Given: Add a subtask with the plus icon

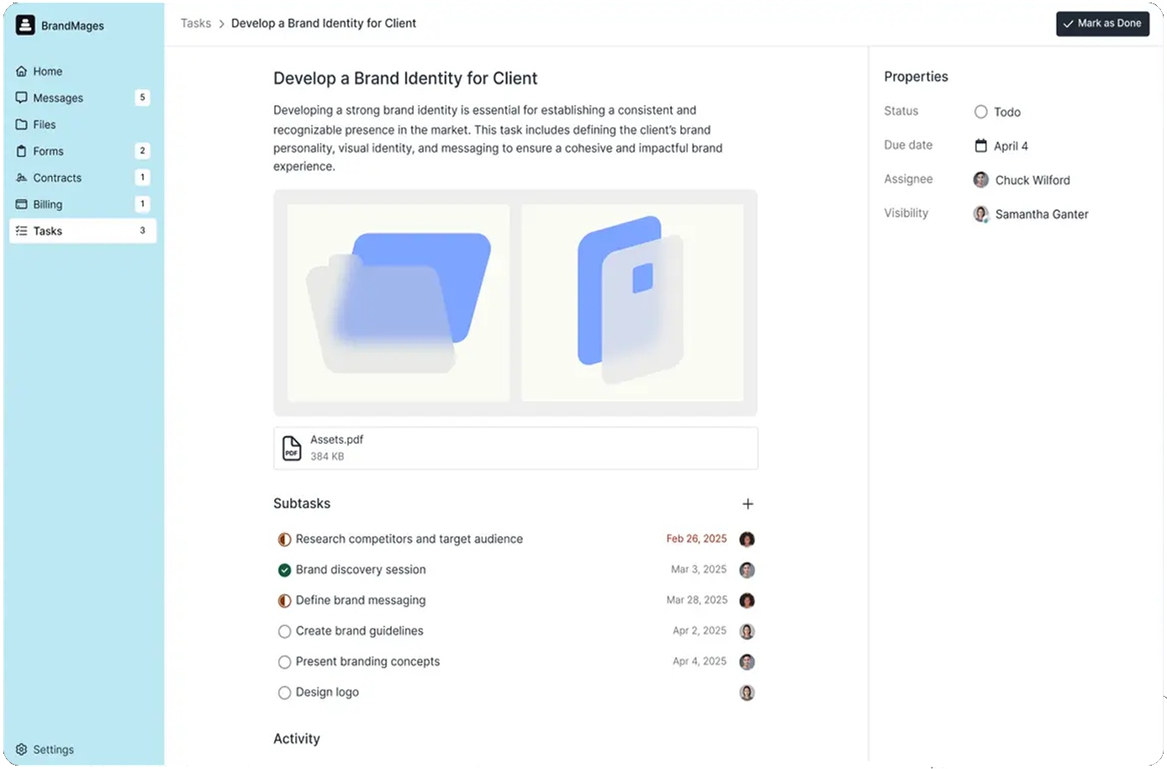Looking at the screenshot, I should click(747, 504).
